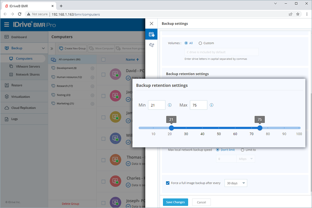Click the Logs document icon

point(7,119)
